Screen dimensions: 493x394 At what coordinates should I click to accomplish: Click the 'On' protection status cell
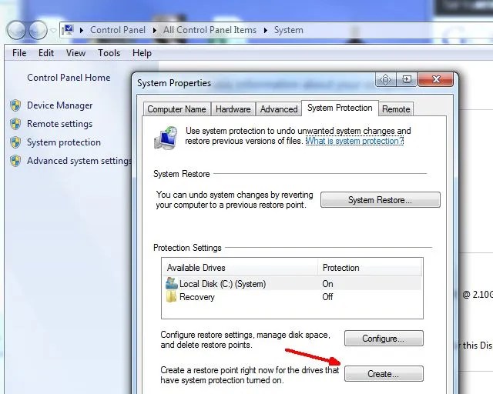pyautogui.click(x=327, y=284)
